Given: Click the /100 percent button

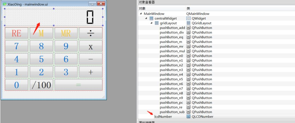Looking at the screenshot, I should coord(41,85).
